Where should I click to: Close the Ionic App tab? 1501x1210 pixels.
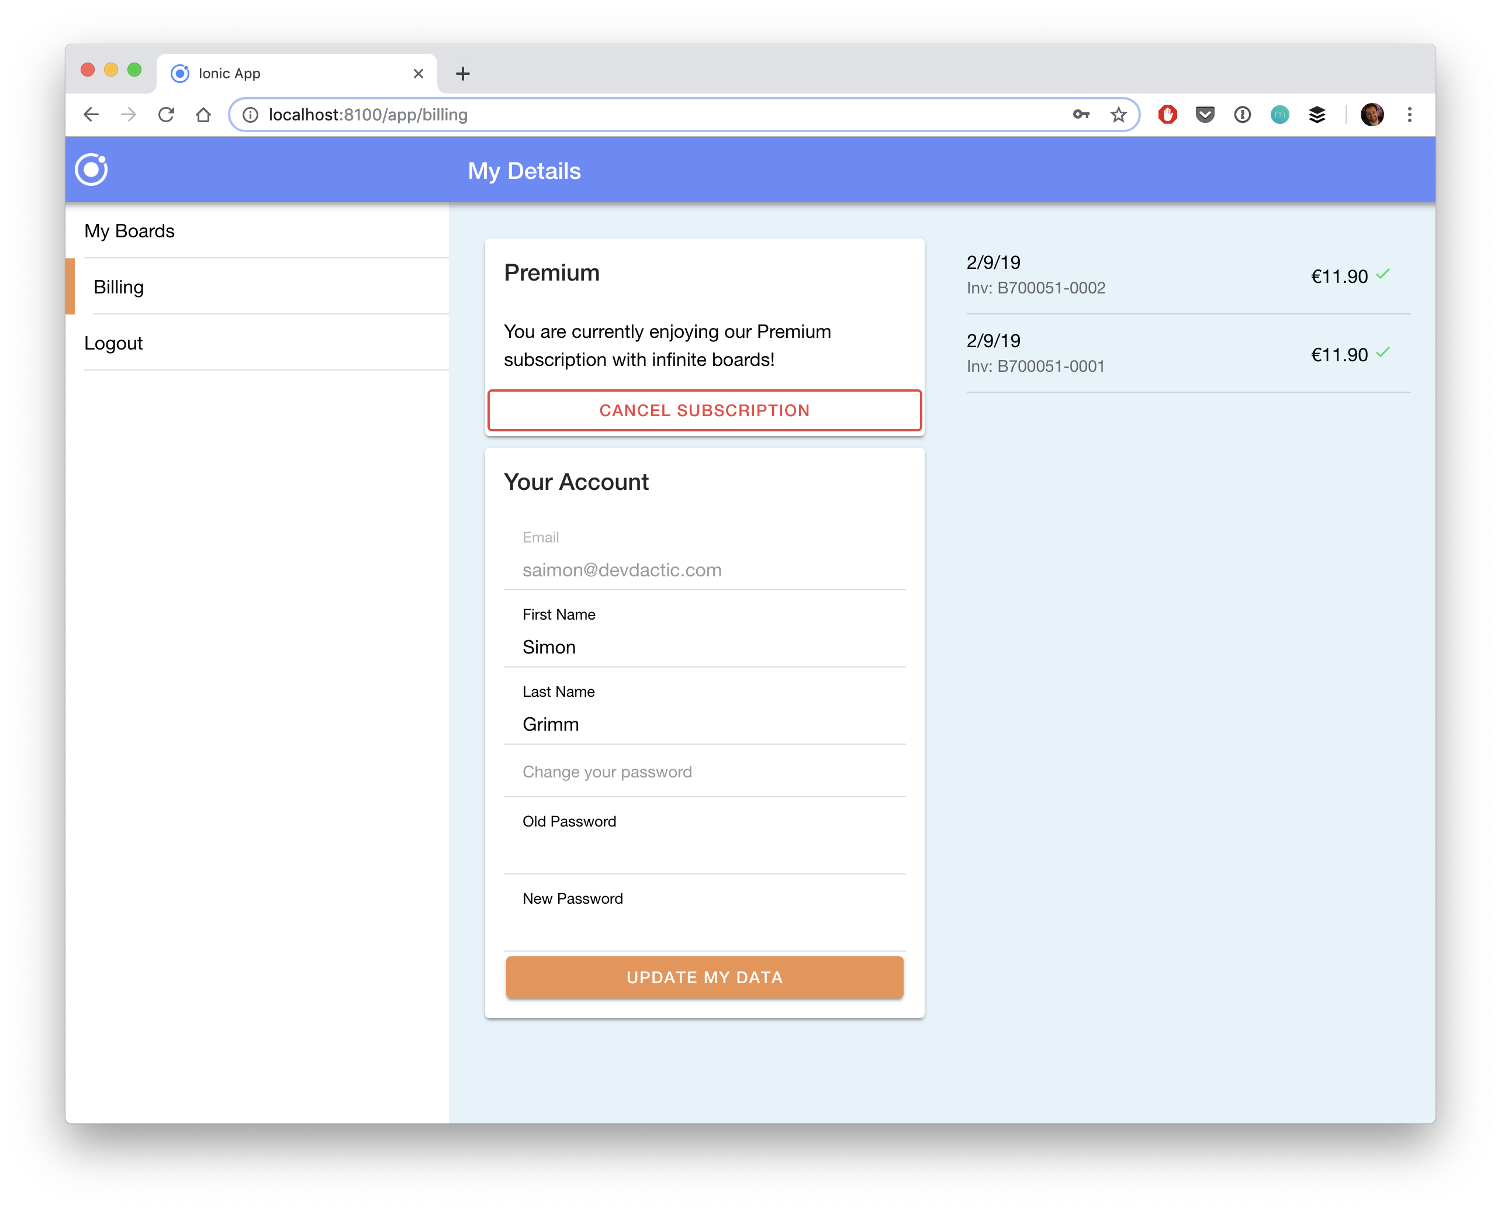(x=418, y=74)
